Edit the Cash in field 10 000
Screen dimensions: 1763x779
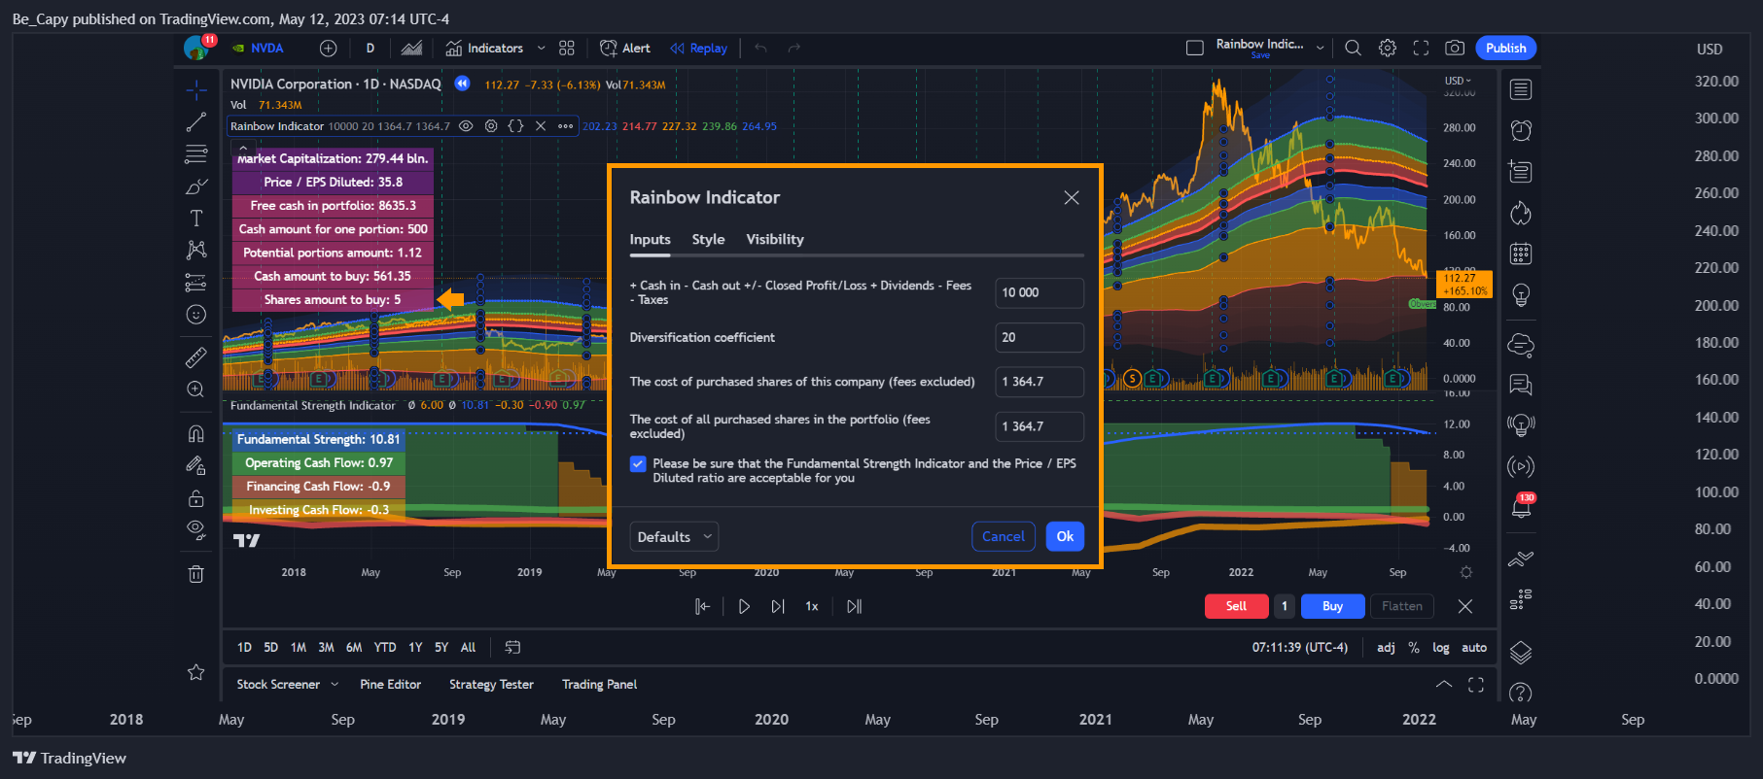1040,292
